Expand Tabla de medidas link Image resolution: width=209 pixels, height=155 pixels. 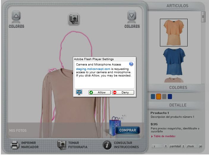click(163, 136)
